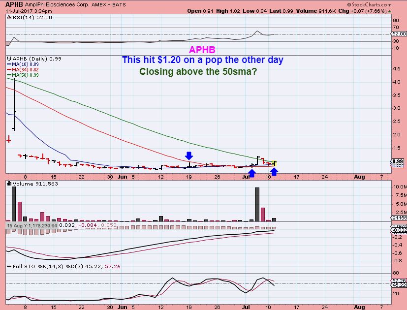Click the Last 0.99 value in header
Image resolution: width=407 pixels, height=310 pixels.
(281, 11)
